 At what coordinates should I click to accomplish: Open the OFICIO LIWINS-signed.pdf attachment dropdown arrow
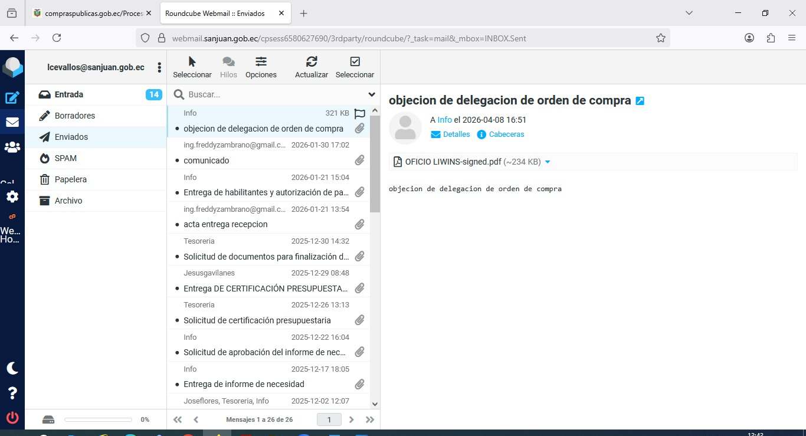tap(548, 162)
